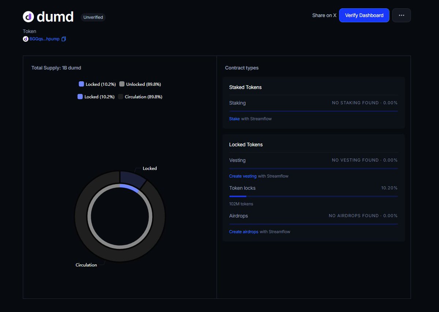Click Share on X
Image resolution: width=439 pixels, height=312 pixels.
(324, 15)
